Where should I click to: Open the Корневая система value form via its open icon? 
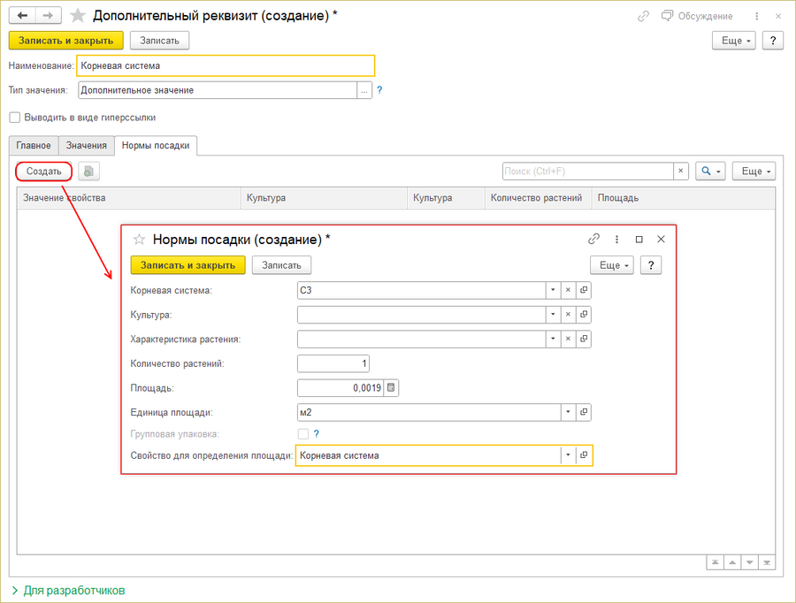pyautogui.click(x=584, y=290)
